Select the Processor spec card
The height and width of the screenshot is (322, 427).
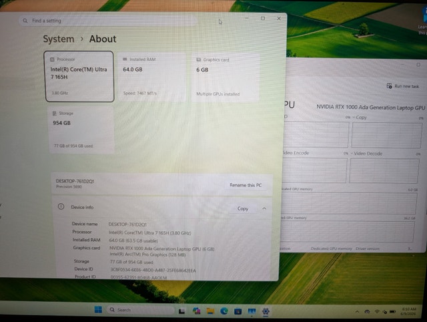[x=79, y=76]
